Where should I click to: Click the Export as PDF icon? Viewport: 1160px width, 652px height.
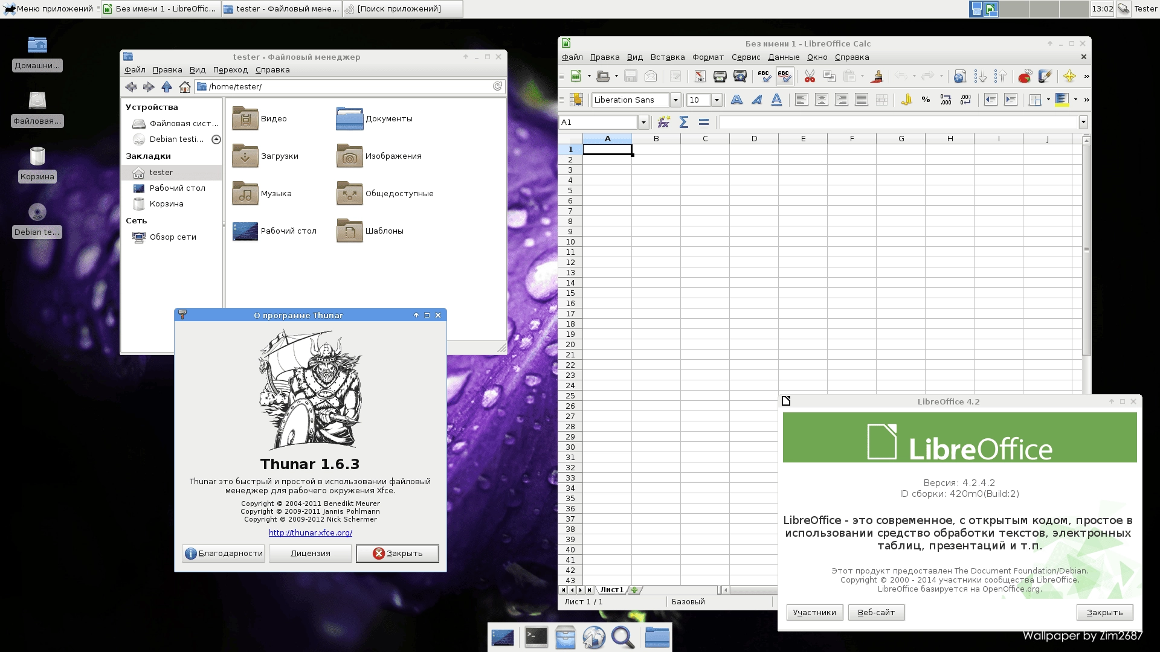pyautogui.click(x=700, y=76)
